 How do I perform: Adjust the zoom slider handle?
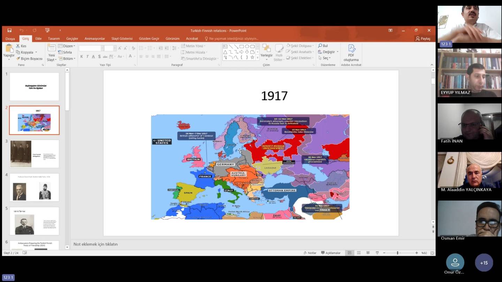pos(397,253)
